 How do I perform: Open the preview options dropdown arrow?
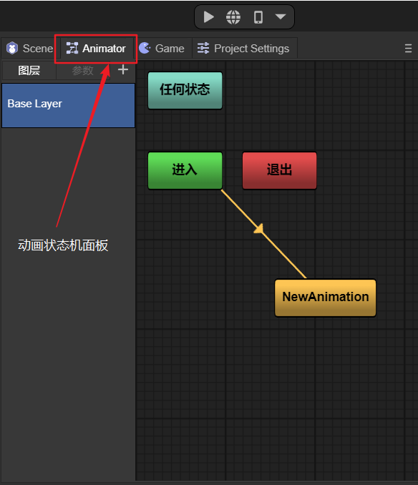(x=281, y=16)
